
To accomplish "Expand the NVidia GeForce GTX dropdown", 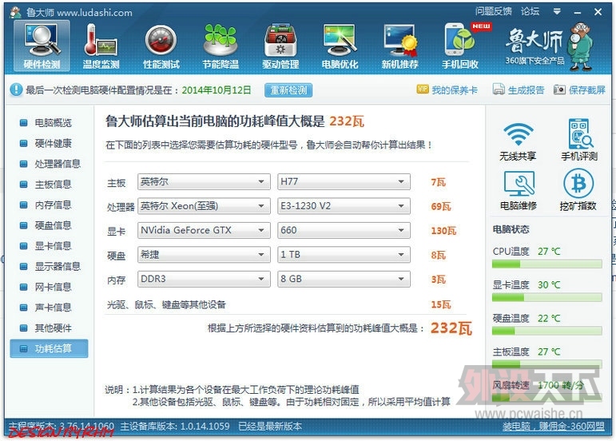I will coord(204,230).
